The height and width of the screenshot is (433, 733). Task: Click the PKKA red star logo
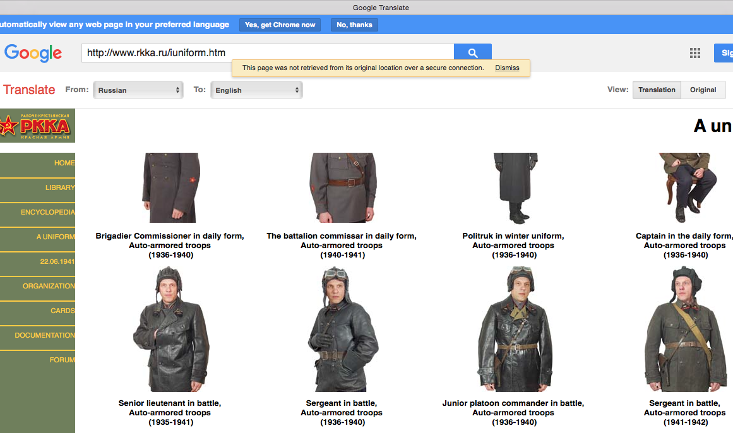coord(37,126)
